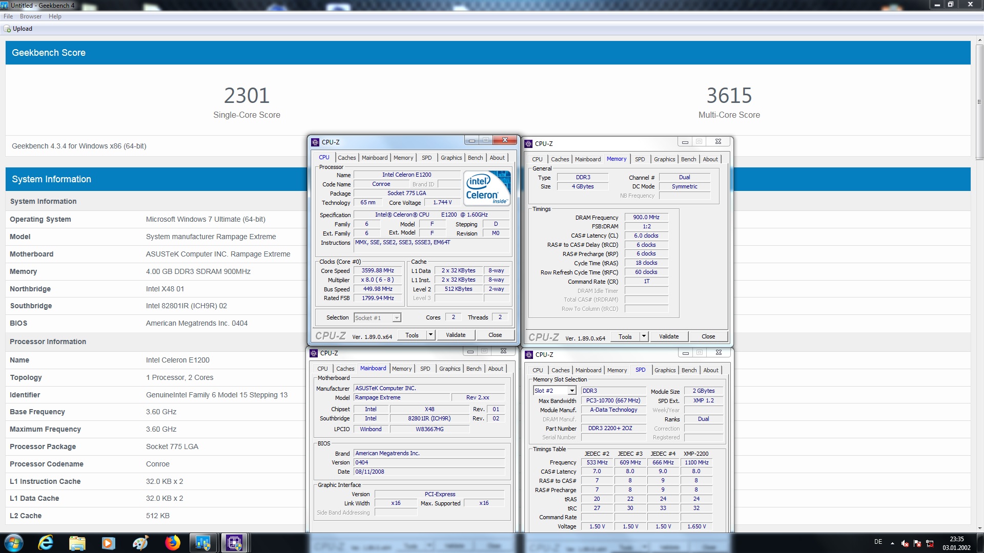Image resolution: width=984 pixels, height=553 pixels.
Task: Click Tools button in the Memory tab window
Action: point(625,336)
